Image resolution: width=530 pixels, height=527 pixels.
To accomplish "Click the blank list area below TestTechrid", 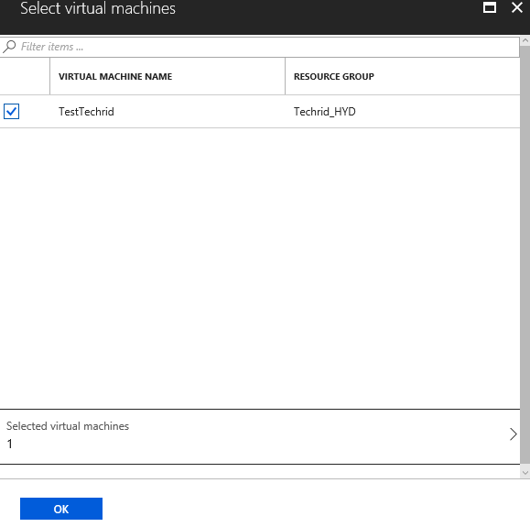I will pyautogui.click(x=260, y=268).
